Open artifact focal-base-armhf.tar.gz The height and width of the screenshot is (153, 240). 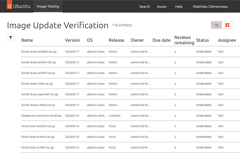coord(37,147)
